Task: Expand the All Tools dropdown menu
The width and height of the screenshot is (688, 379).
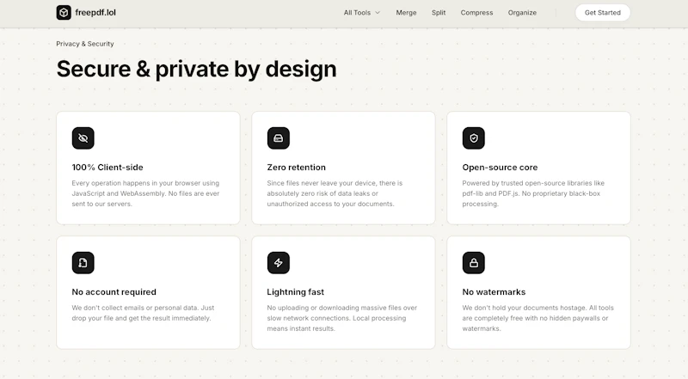Action: (x=361, y=13)
